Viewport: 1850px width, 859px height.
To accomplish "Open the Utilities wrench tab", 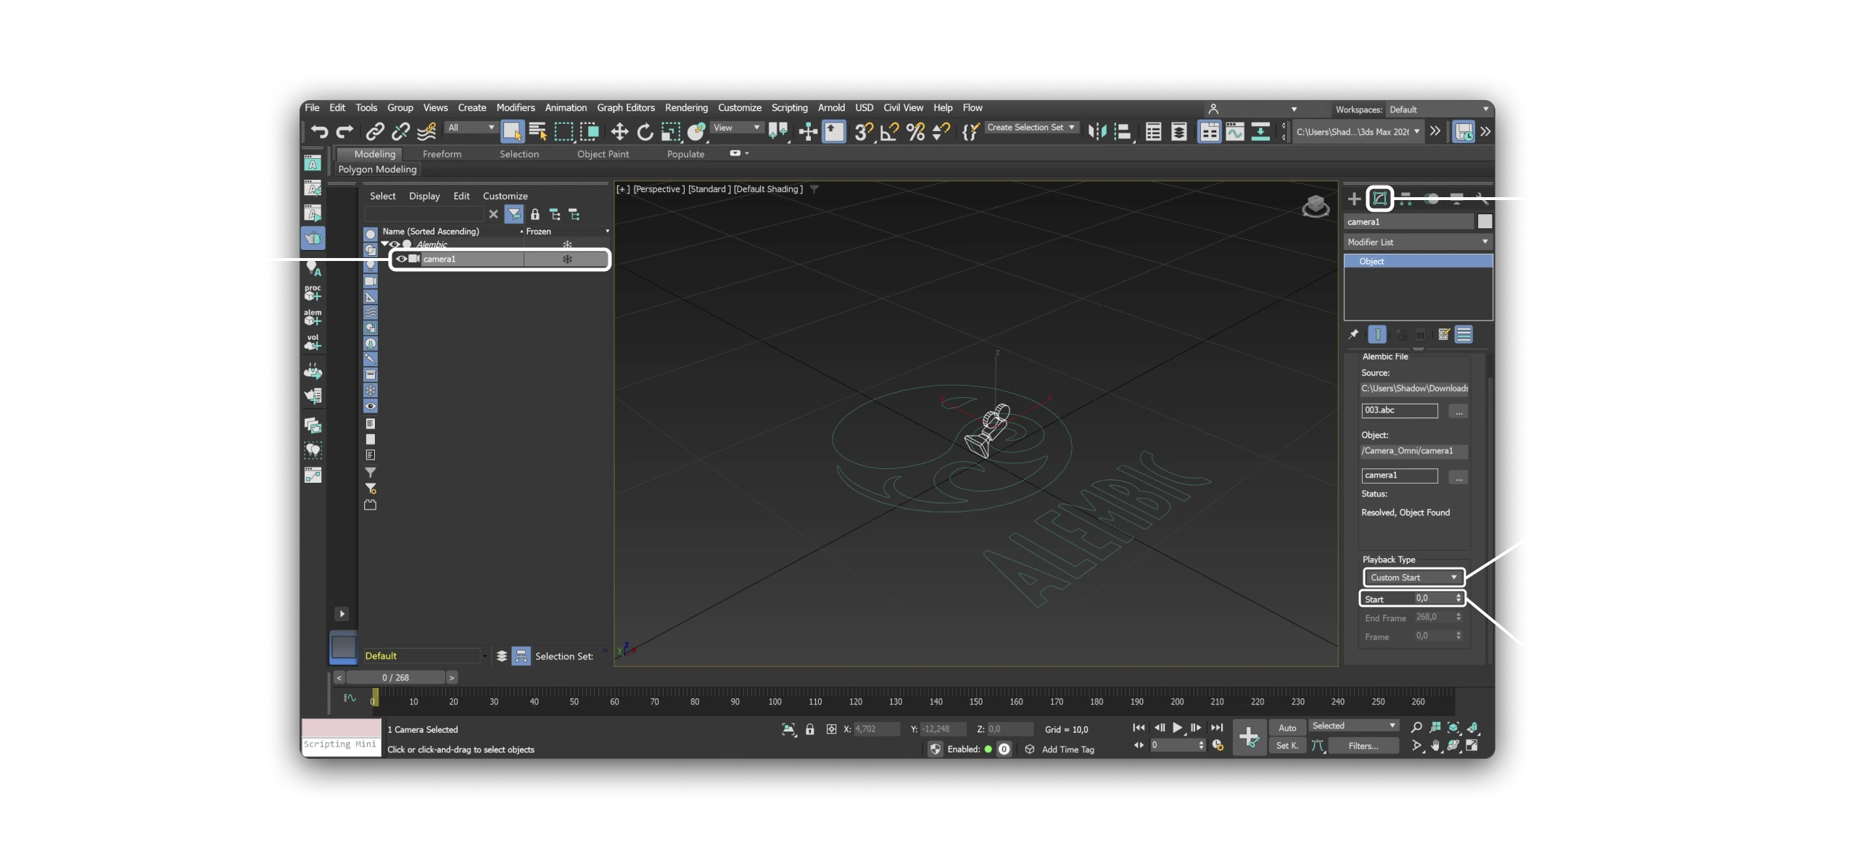I will 1482,199.
